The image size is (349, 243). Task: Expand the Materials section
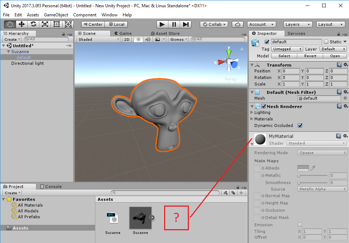click(252, 119)
